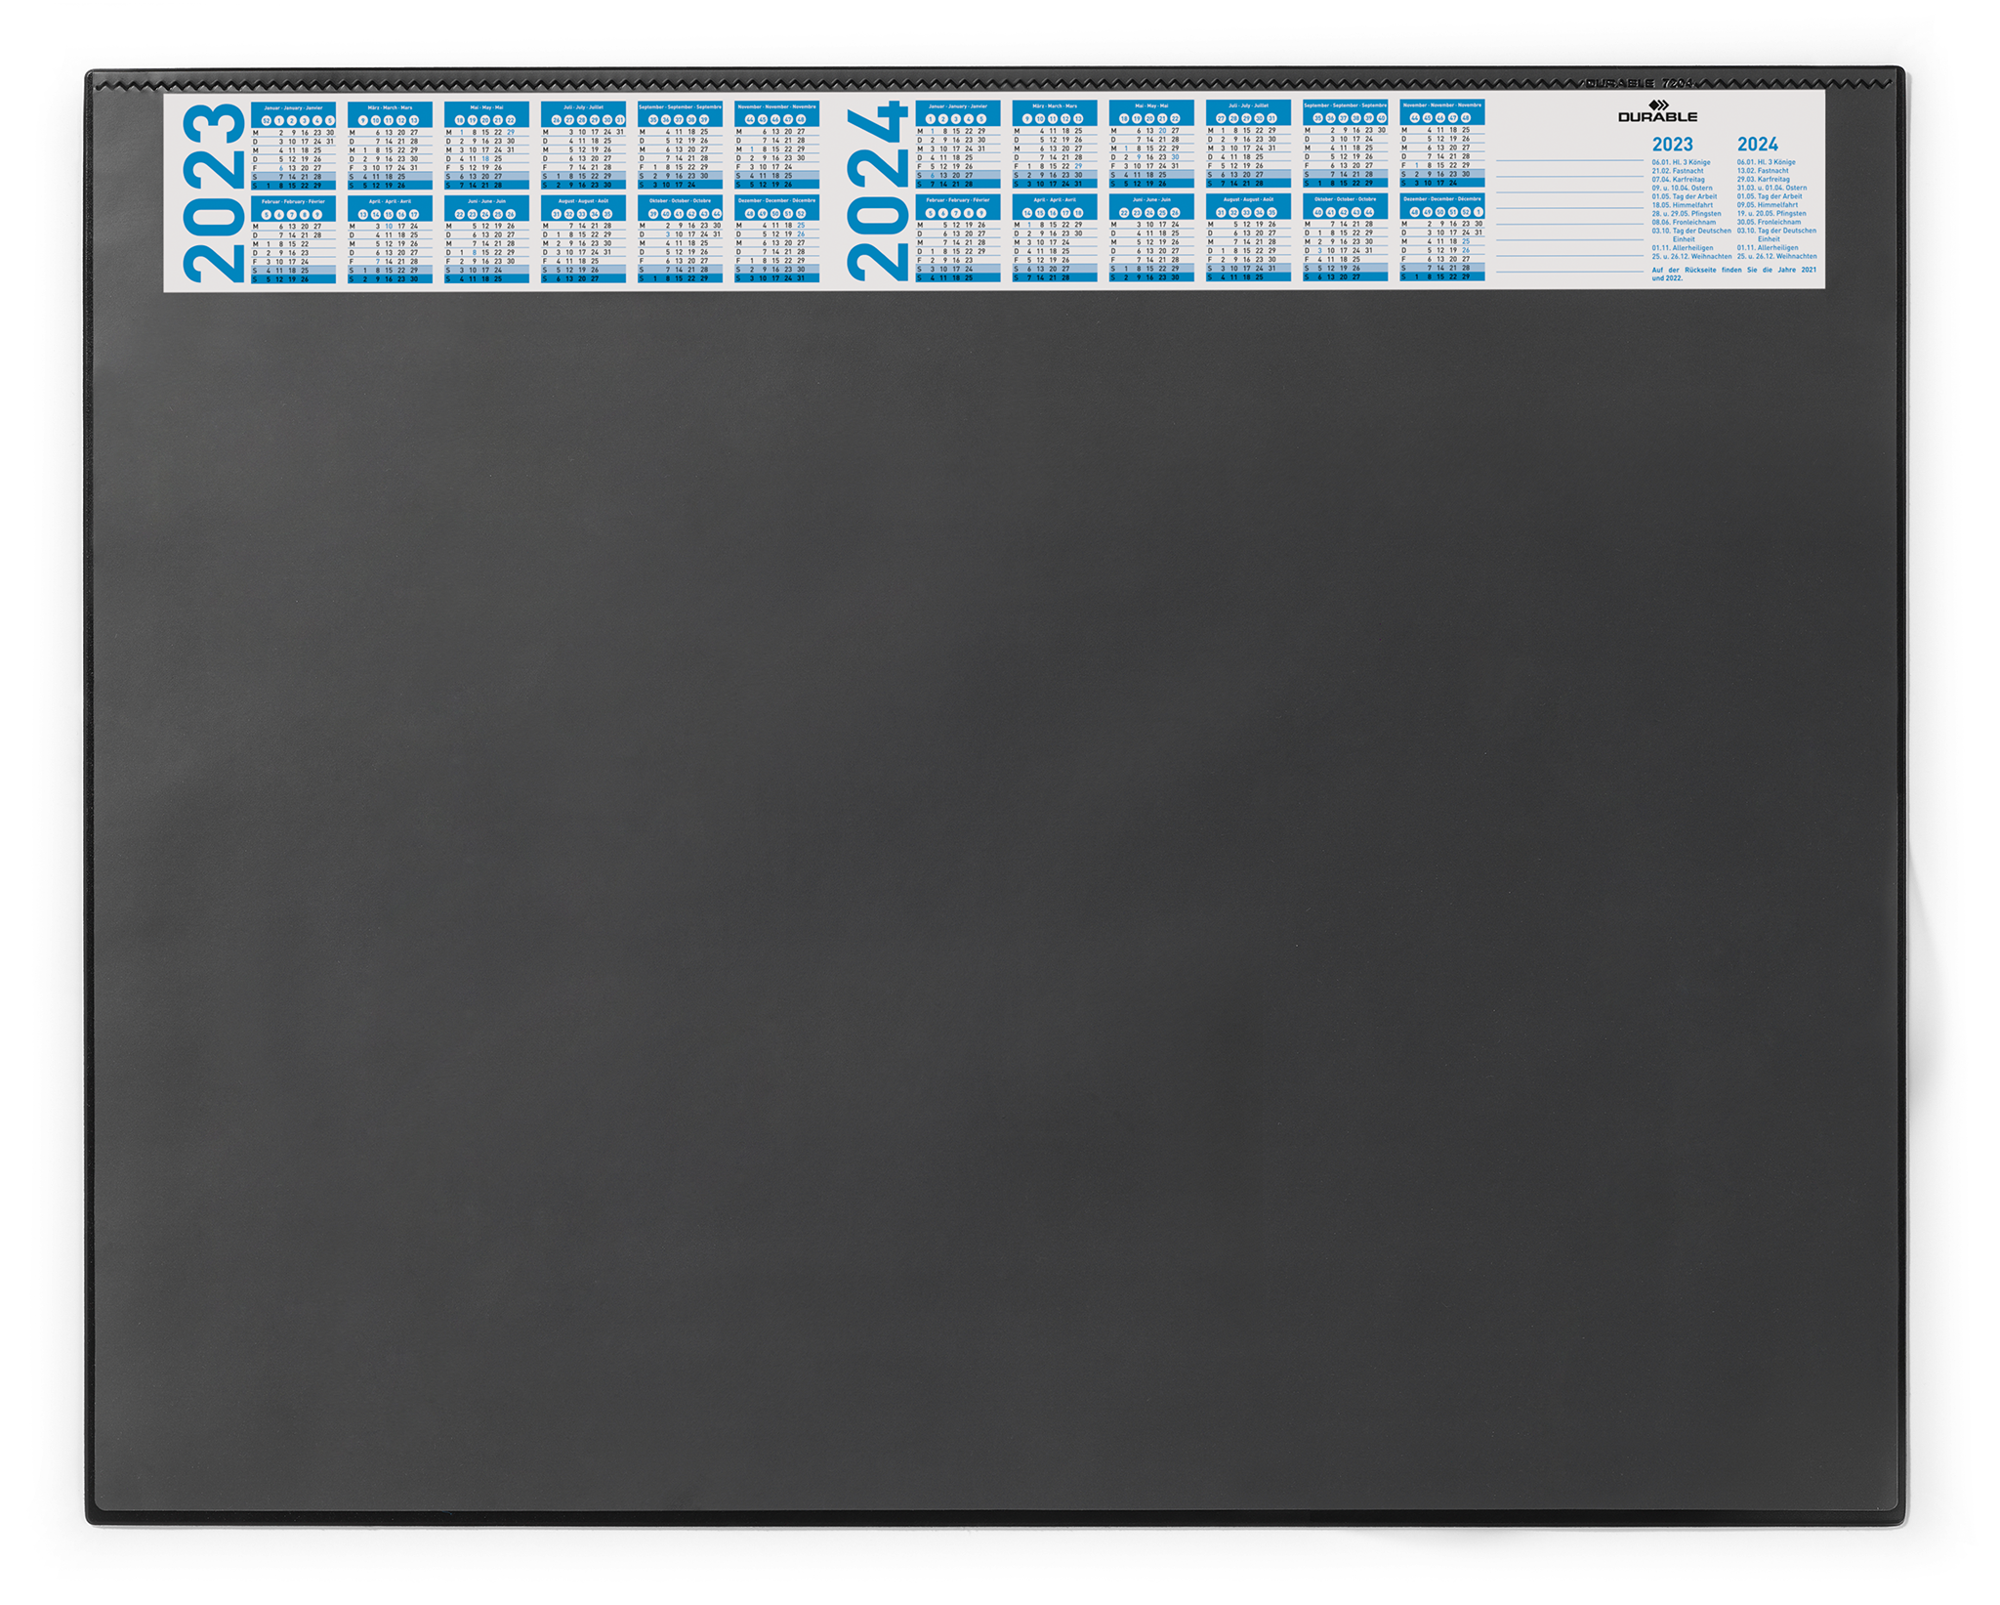
Task: Click the Dezember 2024 month block
Action: click(1441, 239)
